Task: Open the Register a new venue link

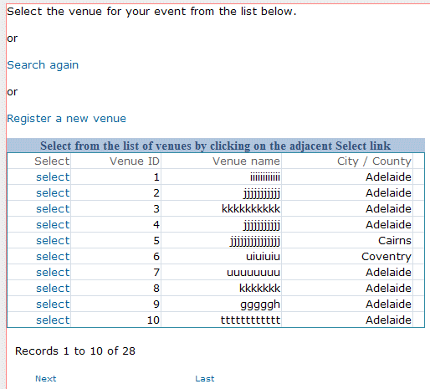Action: pyautogui.click(x=66, y=119)
